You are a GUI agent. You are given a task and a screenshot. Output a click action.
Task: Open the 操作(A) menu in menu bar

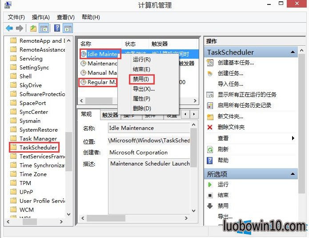[x=41, y=17]
